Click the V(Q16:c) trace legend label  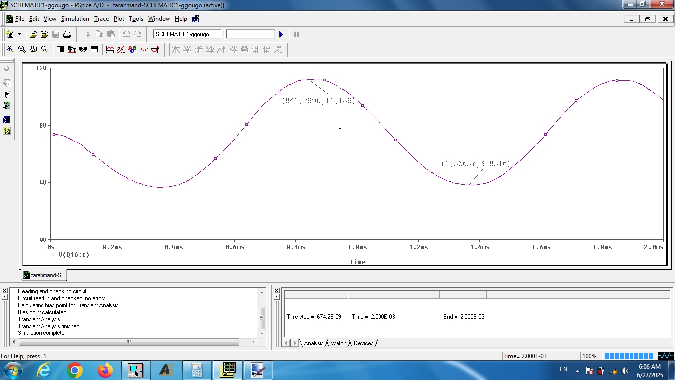[74, 255]
